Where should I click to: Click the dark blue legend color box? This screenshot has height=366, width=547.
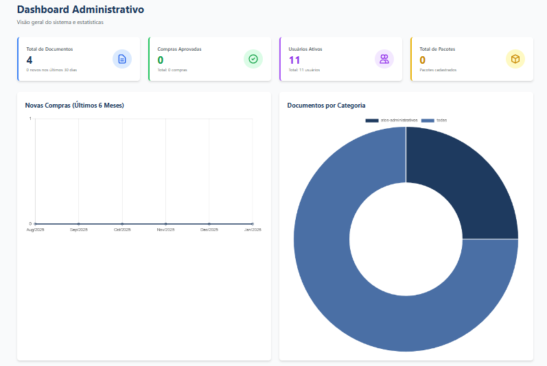pyautogui.click(x=372, y=120)
